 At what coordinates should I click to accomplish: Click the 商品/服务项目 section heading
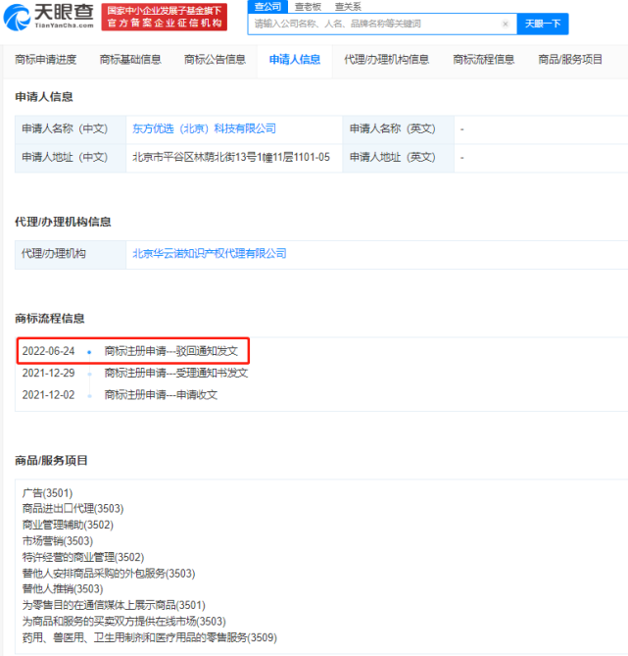51,461
